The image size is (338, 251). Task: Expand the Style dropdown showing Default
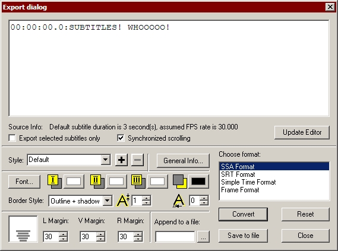tap(106, 160)
